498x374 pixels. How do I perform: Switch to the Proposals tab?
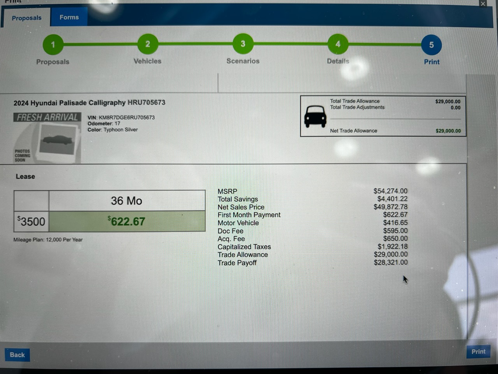point(26,18)
